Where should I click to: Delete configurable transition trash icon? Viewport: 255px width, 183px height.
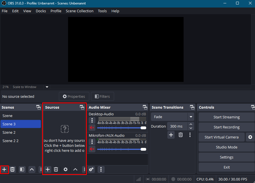181,135
